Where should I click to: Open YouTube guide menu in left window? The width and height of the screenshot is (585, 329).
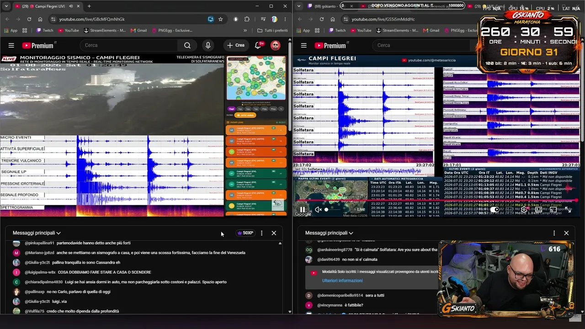(x=11, y=45)
